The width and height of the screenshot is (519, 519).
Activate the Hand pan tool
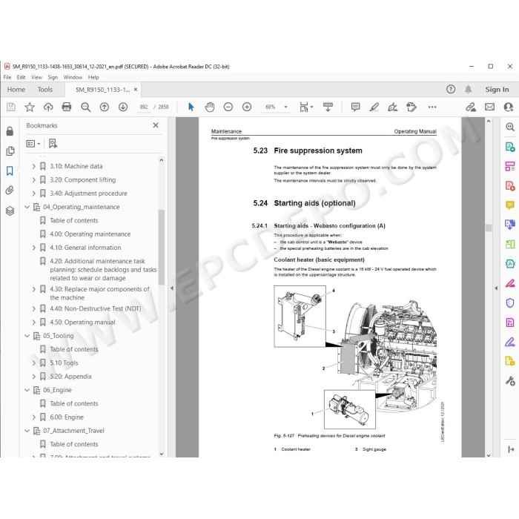pos(210,107)
